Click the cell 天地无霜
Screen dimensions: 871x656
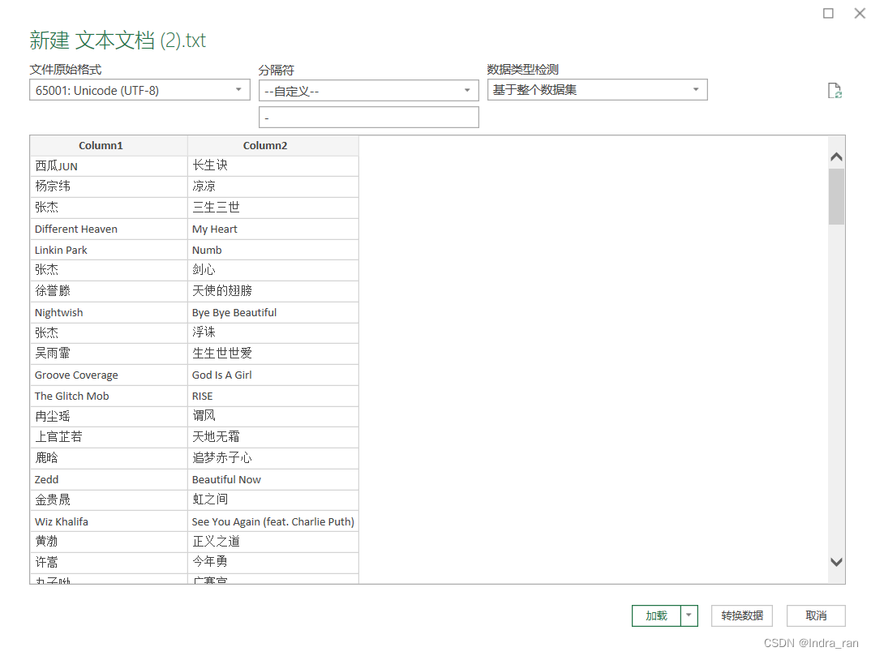(273, 437)
